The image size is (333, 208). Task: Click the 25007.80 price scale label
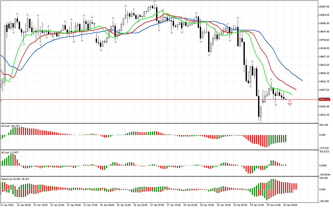pyautogui.click(x=324, y=6)
